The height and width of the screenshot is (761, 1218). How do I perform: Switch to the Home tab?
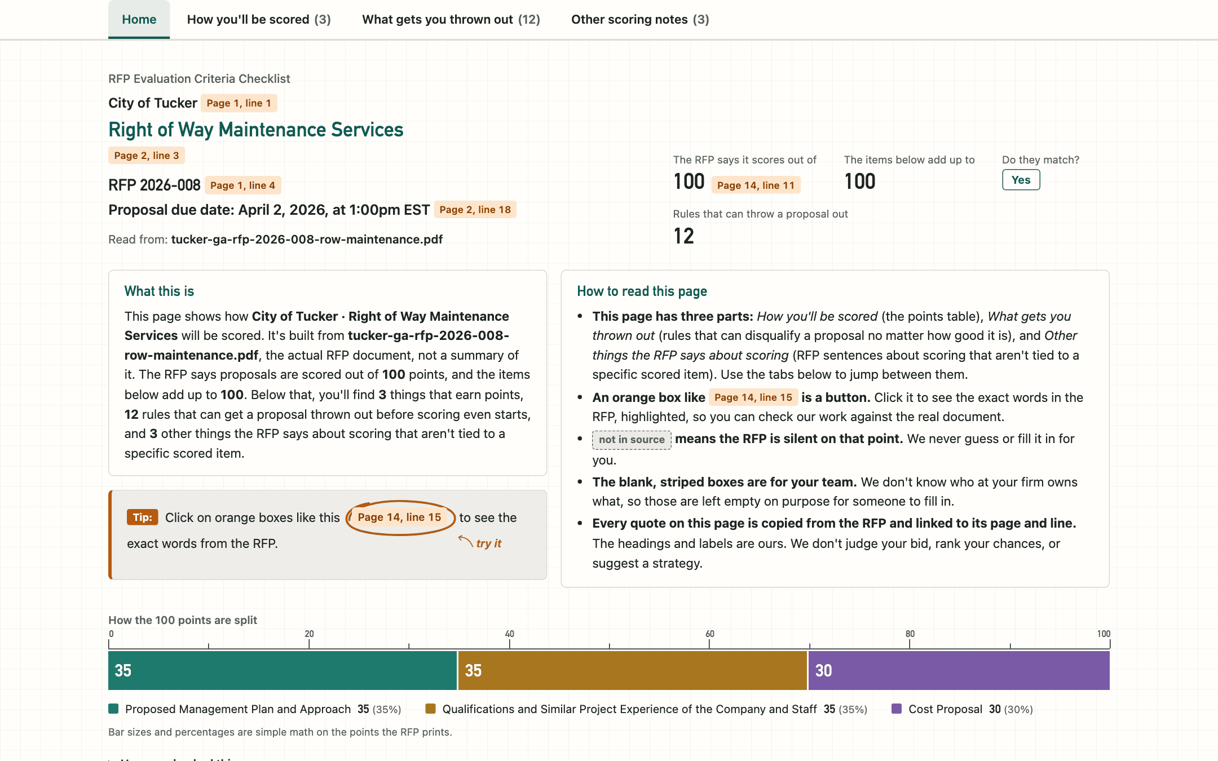[x=139, y=19]
